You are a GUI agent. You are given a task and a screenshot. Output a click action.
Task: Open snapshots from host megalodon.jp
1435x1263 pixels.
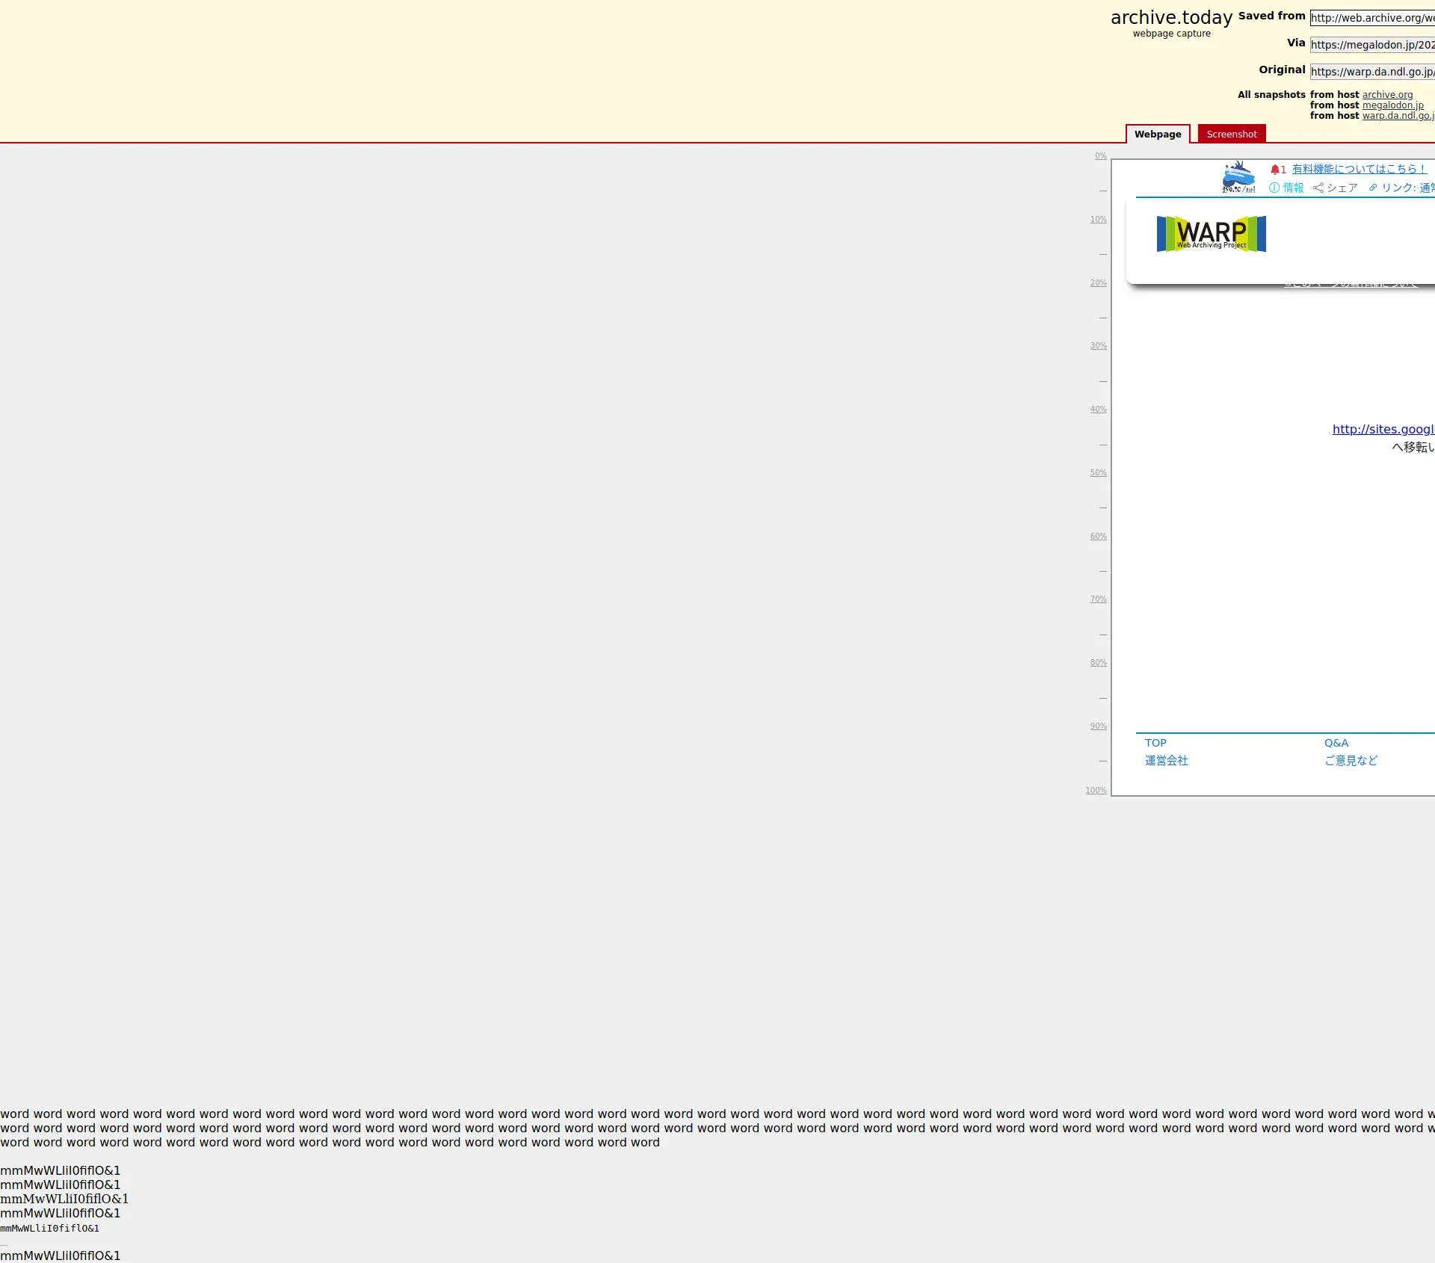pos(1392,105)
